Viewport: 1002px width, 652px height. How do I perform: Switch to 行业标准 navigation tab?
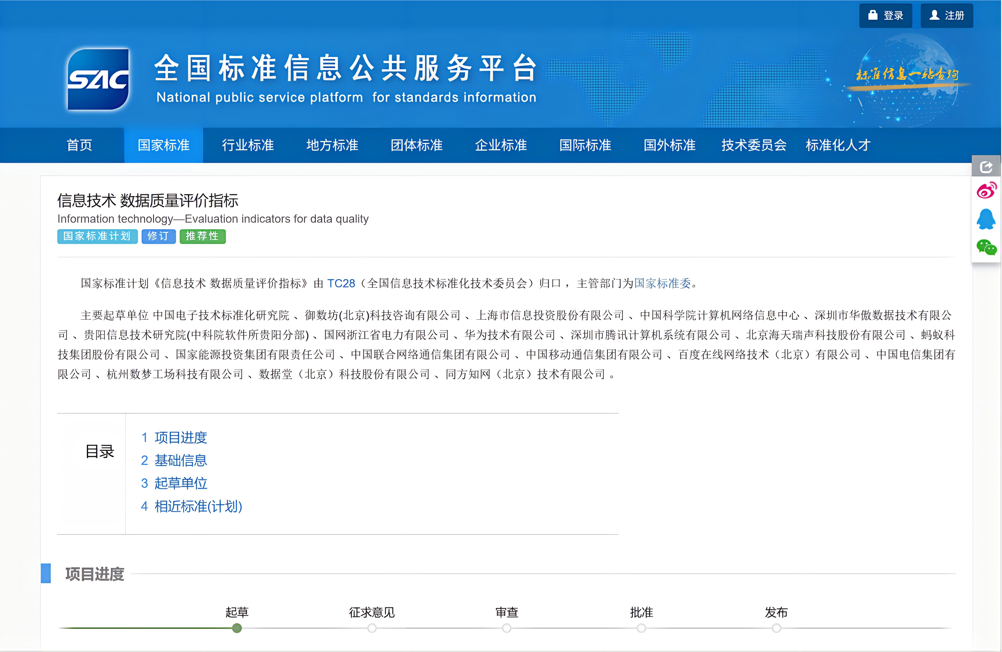[x=248, y=145]
